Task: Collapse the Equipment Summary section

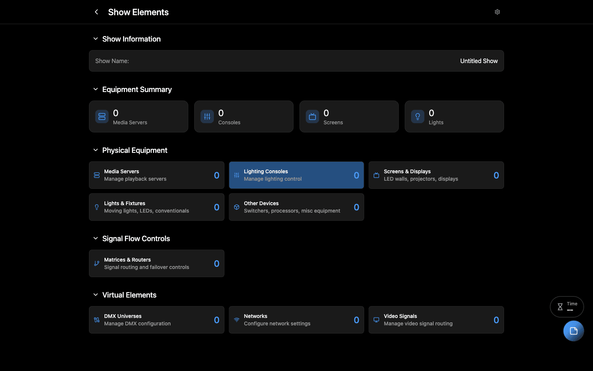Action: tap(96, 89)
